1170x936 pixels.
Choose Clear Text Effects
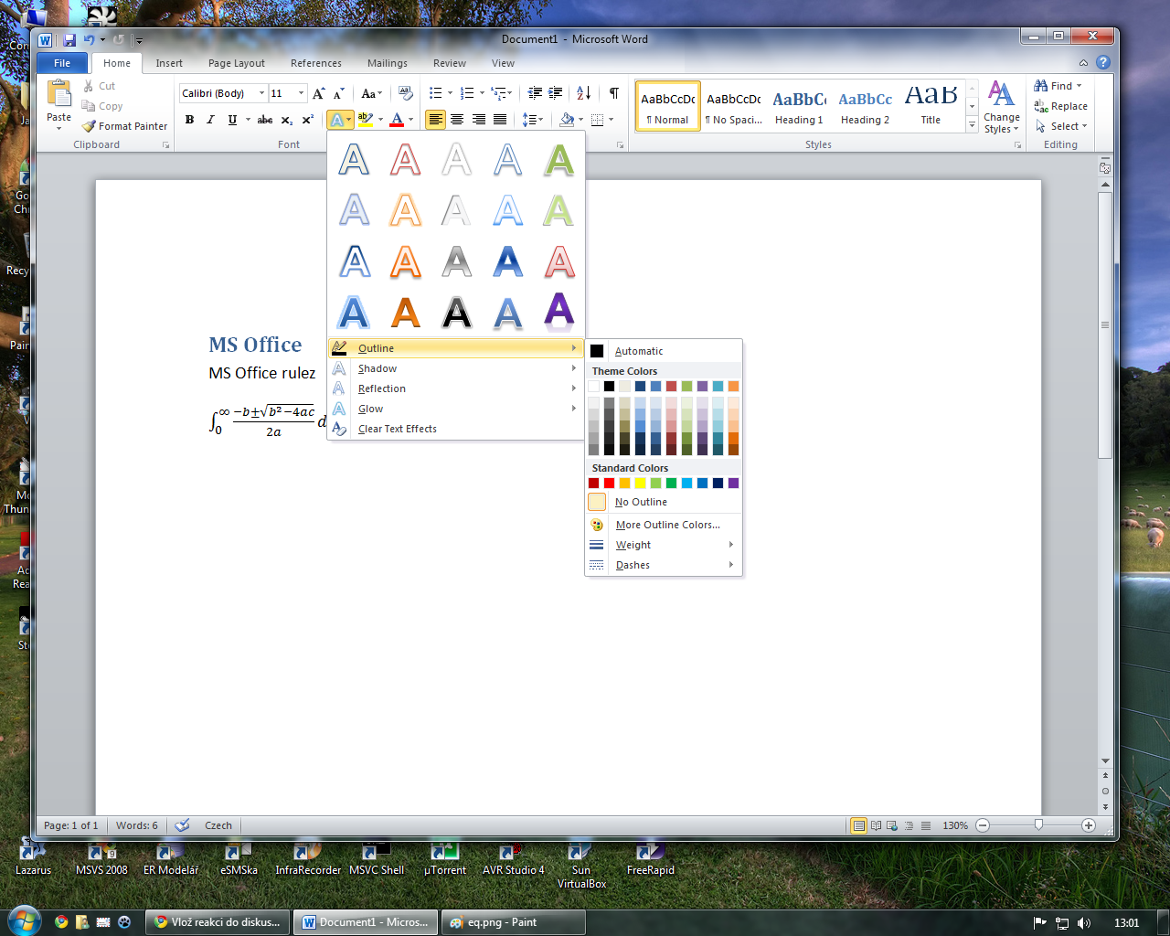pyautogui.click(x=455, y=429)
